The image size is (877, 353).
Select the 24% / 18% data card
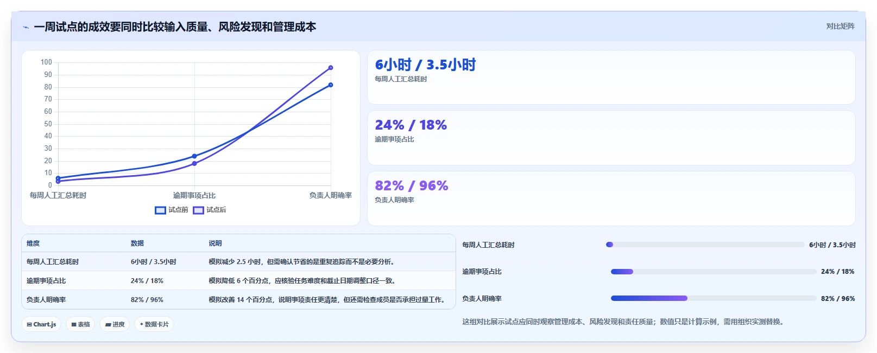pyautogui.click(x=611, y=138)
